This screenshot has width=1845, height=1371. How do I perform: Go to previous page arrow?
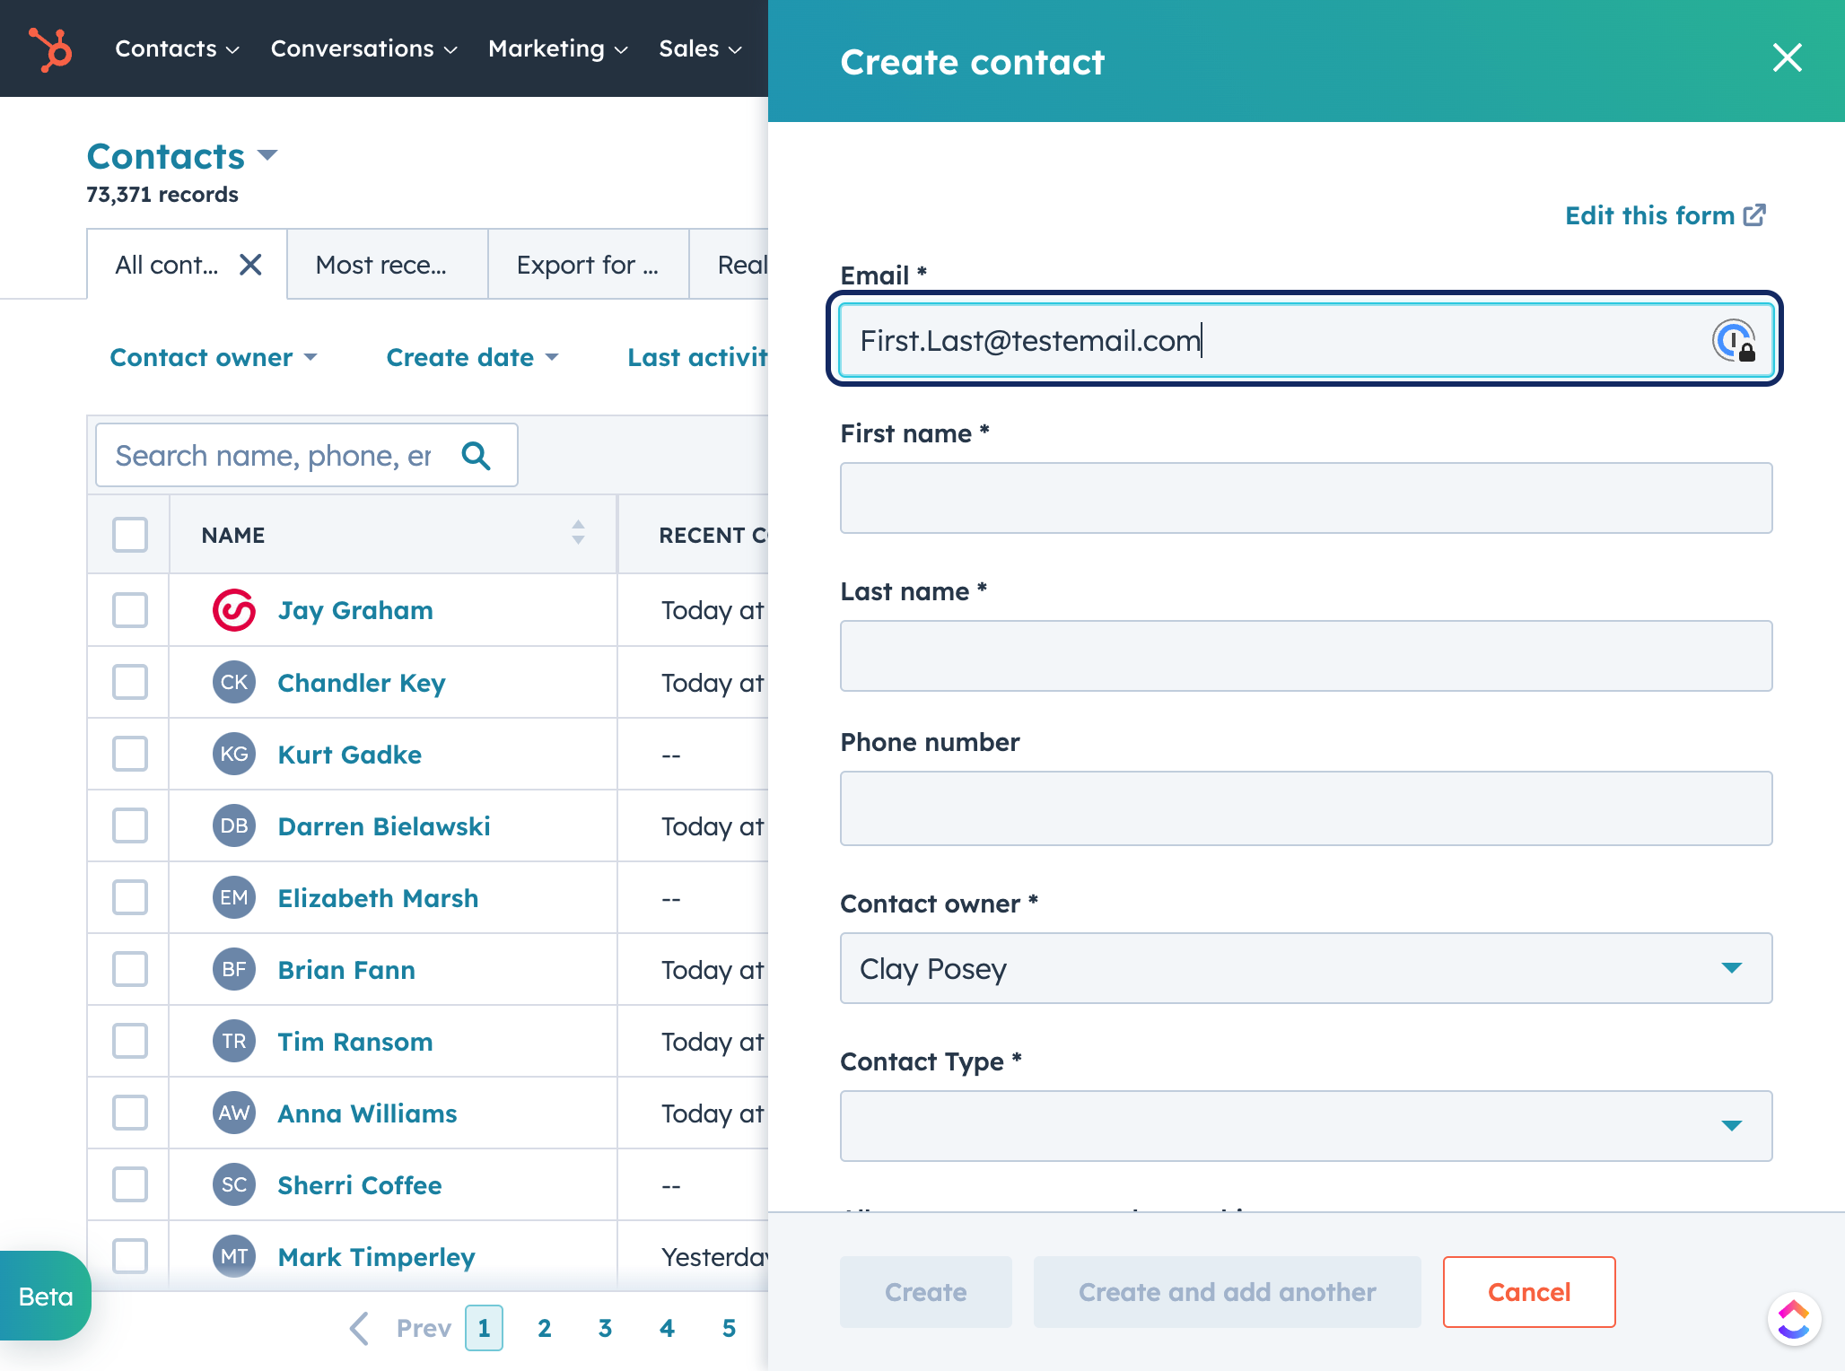(x=360, y=1328)
